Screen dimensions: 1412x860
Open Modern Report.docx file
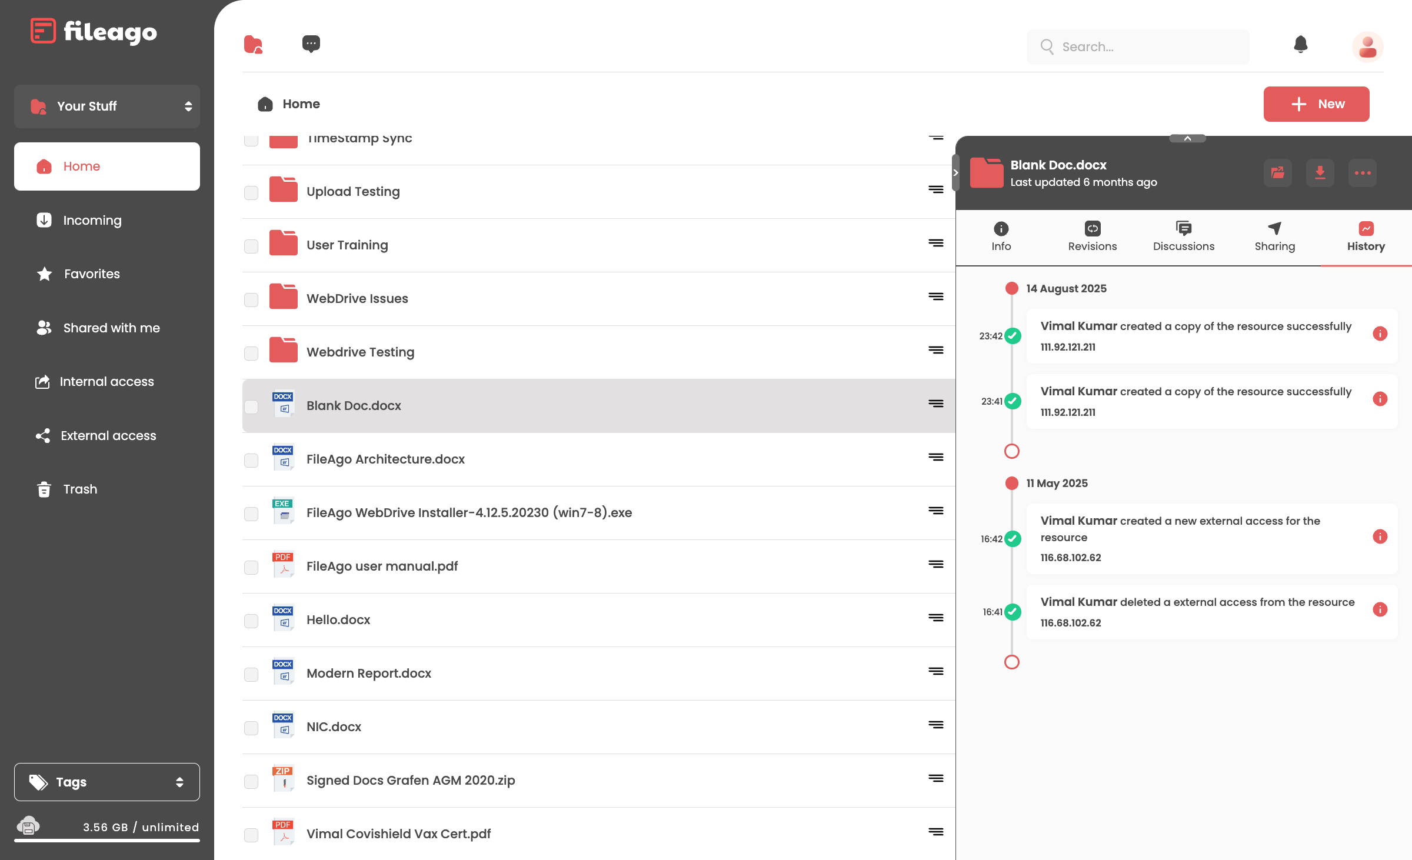click(369, 673)
